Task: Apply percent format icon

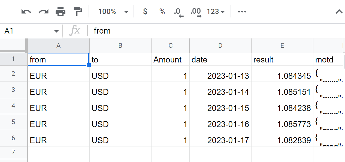Action: pos(162,11)
